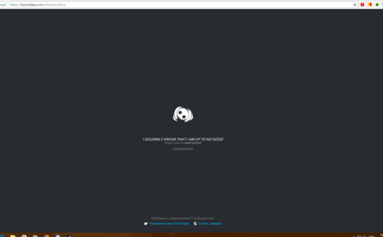Image resolution: width=383 pixels, height=237 pixels.
Task: Open the 'Статус сервера' link
Action: tap(210, 223)
